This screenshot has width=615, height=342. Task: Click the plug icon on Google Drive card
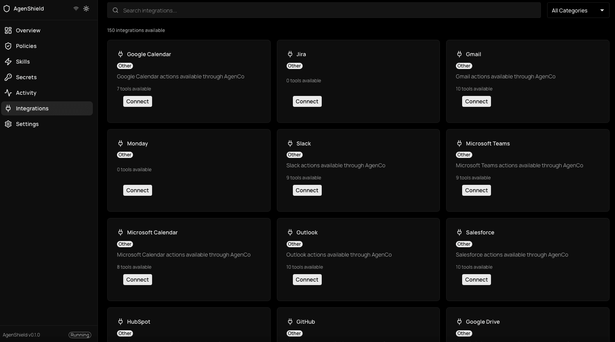pos(459,322)
